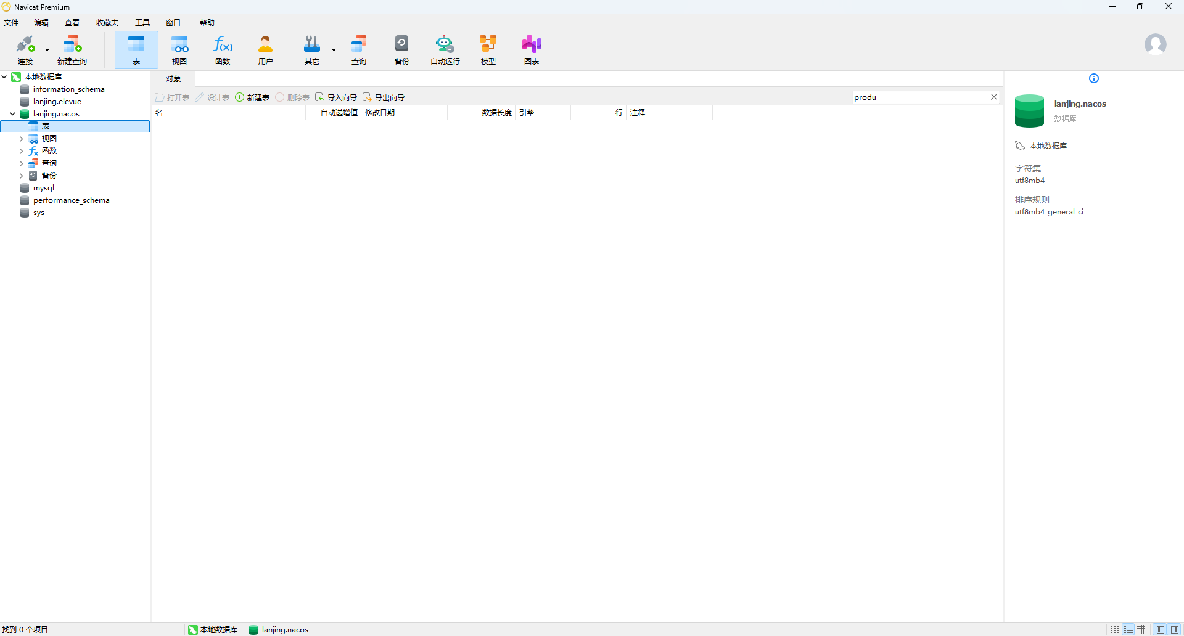Open the 自动运行 automation toolbar icon
Viewport: 1184px width, 636px height.
(445, 50)
